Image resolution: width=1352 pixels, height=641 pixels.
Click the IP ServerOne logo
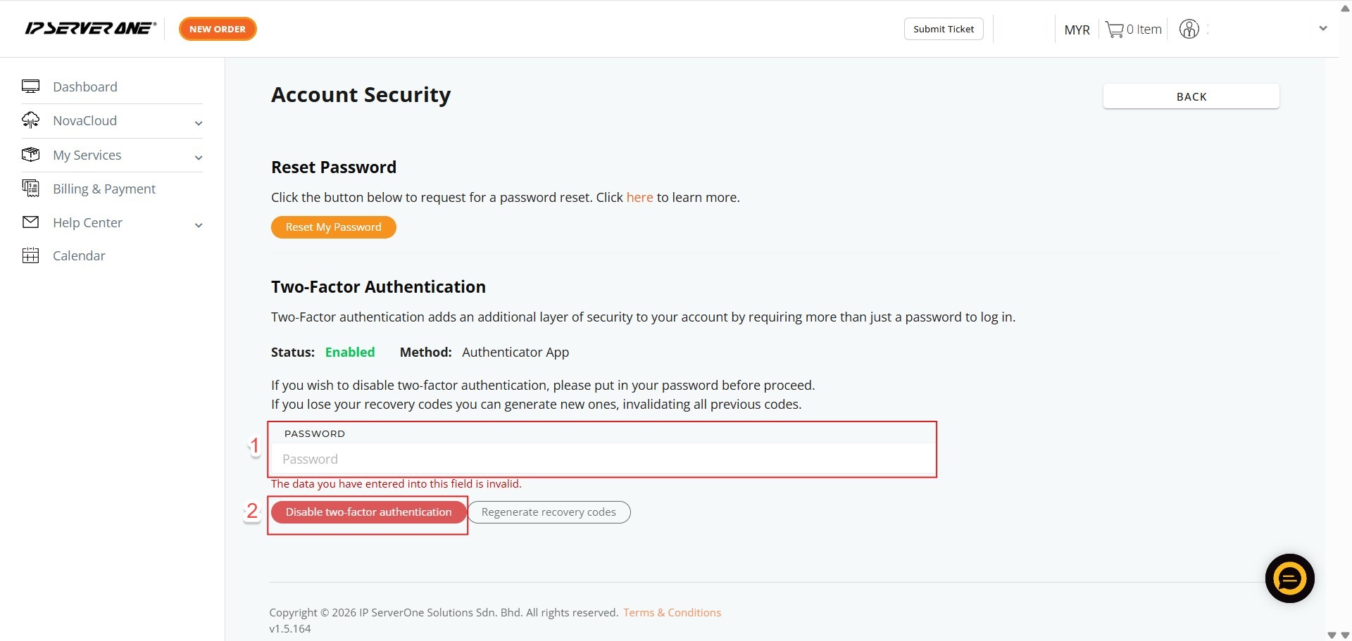90,29
